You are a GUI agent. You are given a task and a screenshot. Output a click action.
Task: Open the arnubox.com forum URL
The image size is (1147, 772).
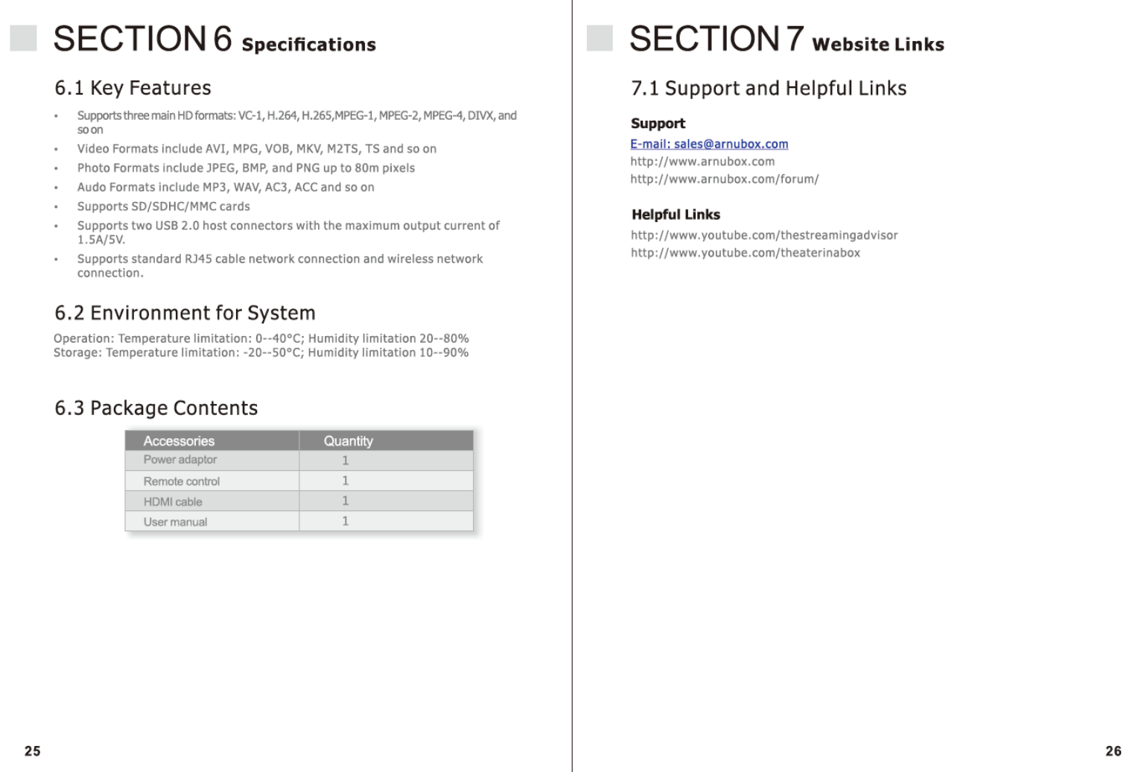coord(724,179)
